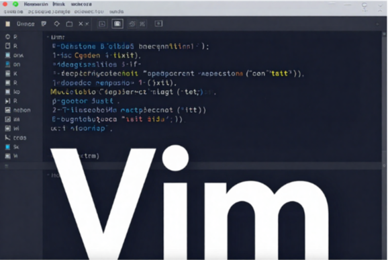
Task: Click the chevron arrows in the title bar corner
Action: click(x=380, y=7)
